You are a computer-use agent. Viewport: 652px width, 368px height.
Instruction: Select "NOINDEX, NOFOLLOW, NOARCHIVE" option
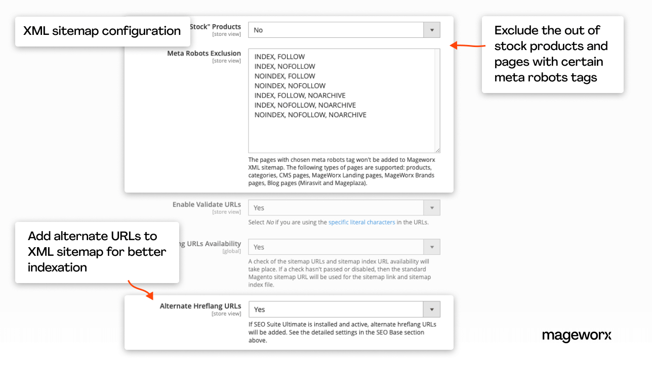[x=310, y=115]
